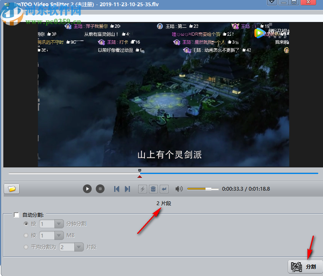323x276 pixels.
Task: Select split by minutes radio option
Action: tap(26, 224)
